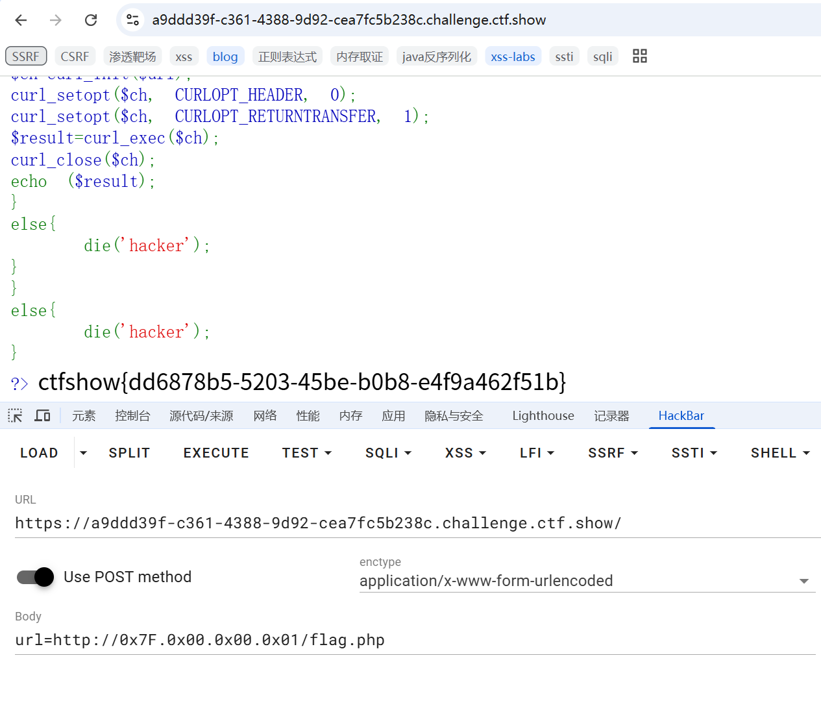821x723 pixels.
Task: Open the CSRF bookmark
Action: [x=75, y=56]
